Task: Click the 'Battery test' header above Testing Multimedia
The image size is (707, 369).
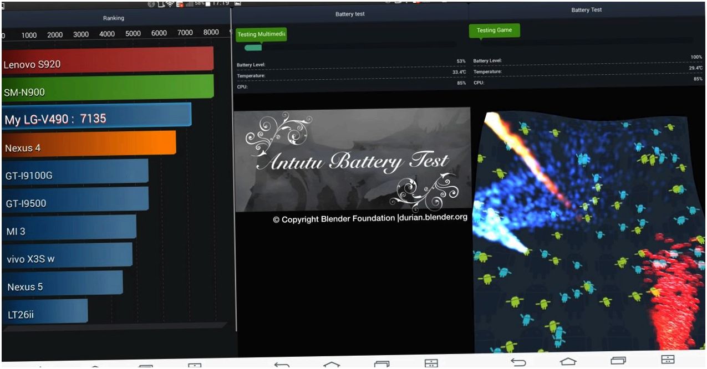Action: 350,14
